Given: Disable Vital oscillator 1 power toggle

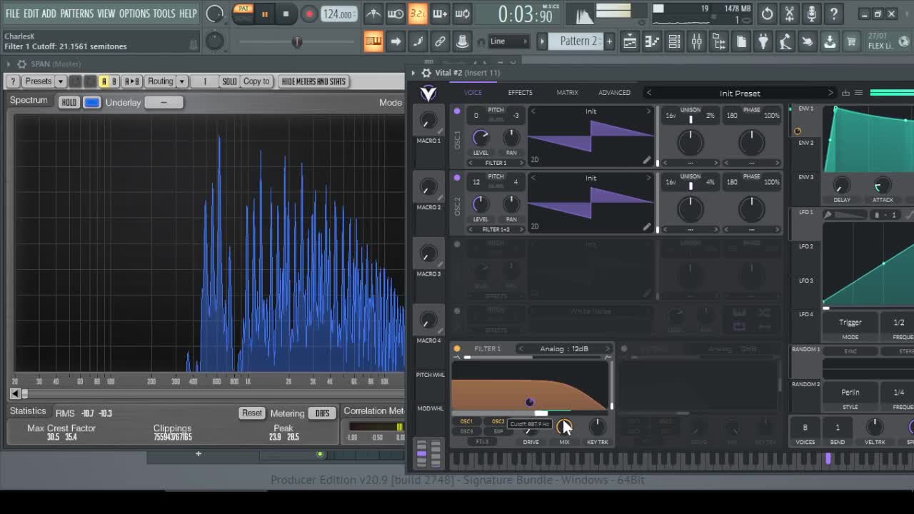Looking at the screenshot, I should point(457,111).
